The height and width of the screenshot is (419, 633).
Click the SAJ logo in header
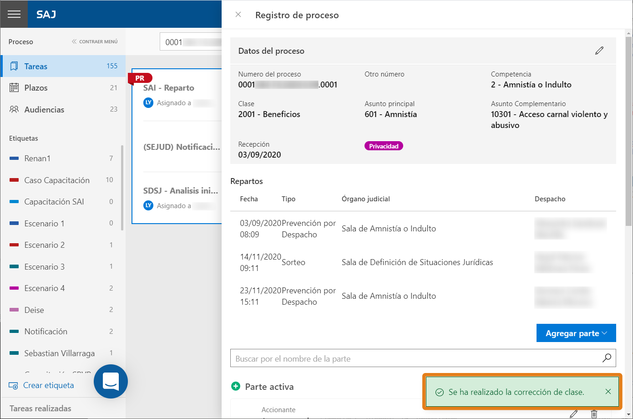pos(46,14)
